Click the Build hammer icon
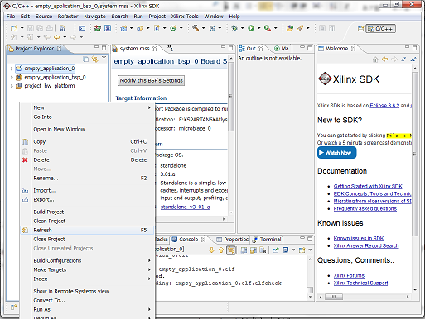This screenshot has width=425, height=319. (196, 28)
